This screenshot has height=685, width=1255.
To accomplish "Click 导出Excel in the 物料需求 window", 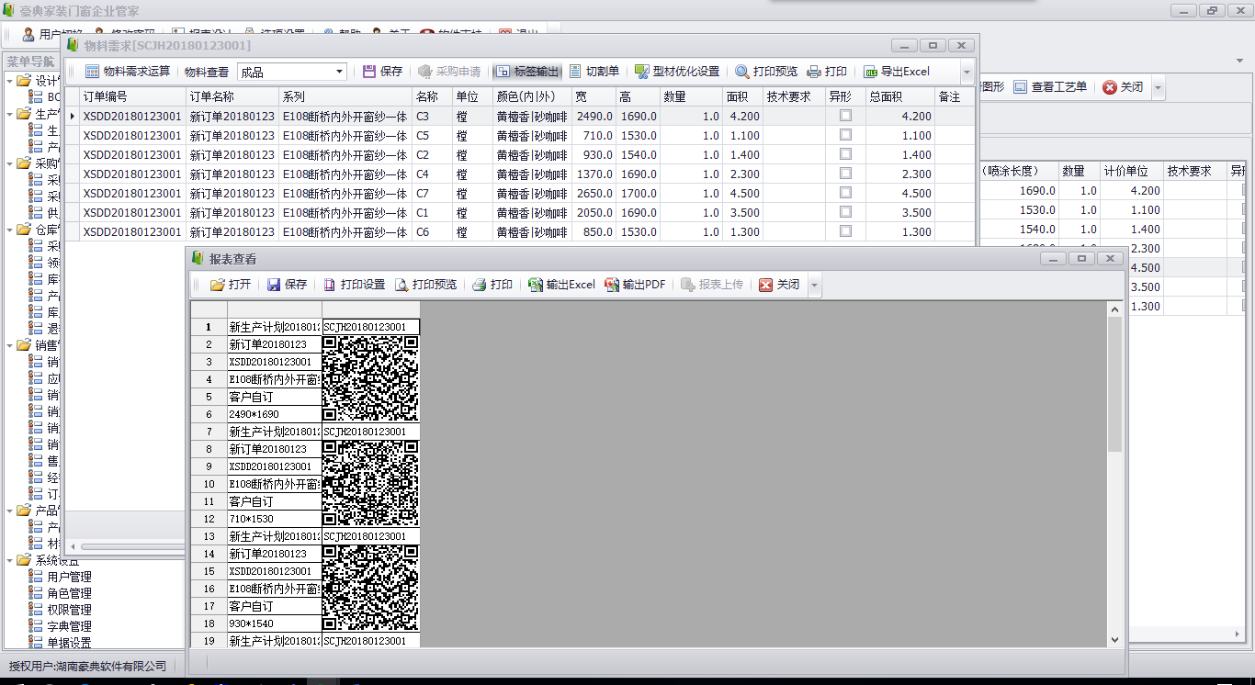I will pyautogui.click(x=896, y=72).
